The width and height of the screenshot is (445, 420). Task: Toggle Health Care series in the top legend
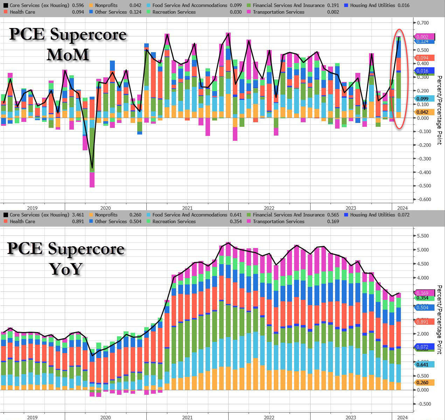pyautogui.click(x=22, y=12)
